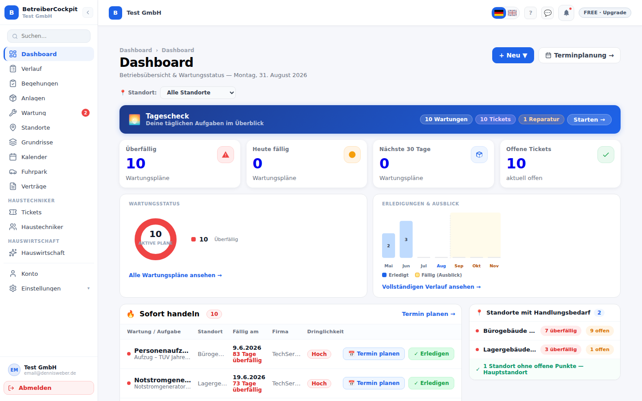Click the Nächste 30 Tage box icon
642x401 pixels.
(x=479, y=155)
